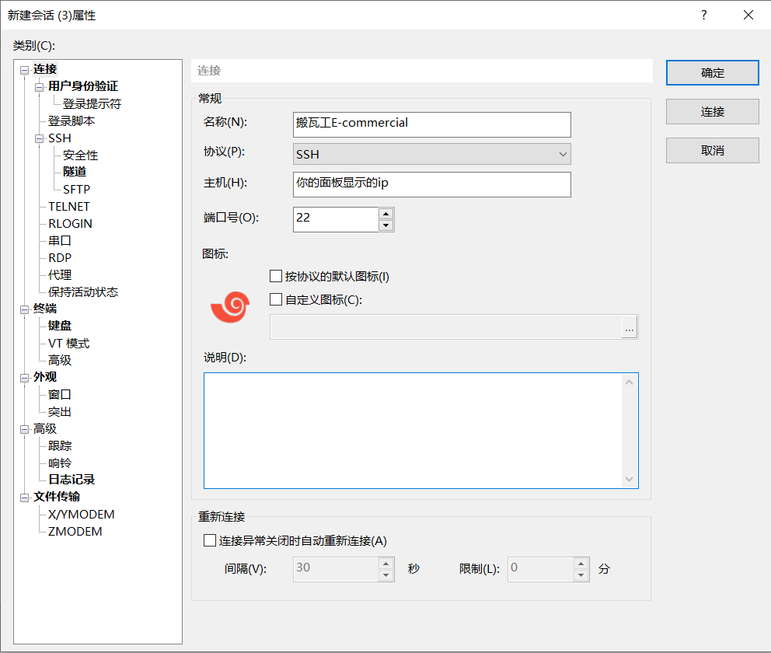Image resolution: width=771 pixels, height=653 pixels.
Task: Click the 主机 host input field
Action: click(431, 184)
